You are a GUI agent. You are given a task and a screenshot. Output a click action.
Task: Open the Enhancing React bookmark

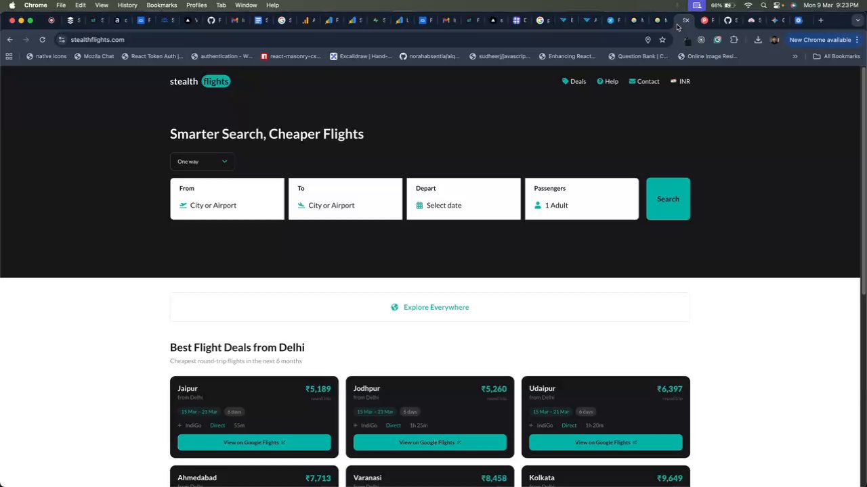(x=568, y=56)
